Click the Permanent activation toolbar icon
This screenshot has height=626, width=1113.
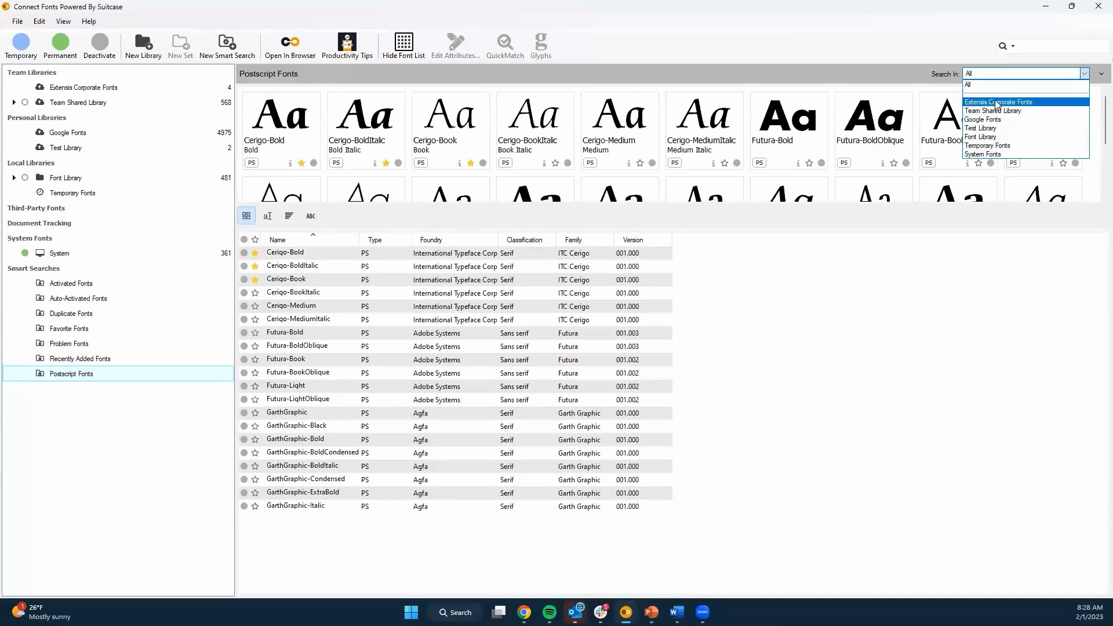pos(60,42)
